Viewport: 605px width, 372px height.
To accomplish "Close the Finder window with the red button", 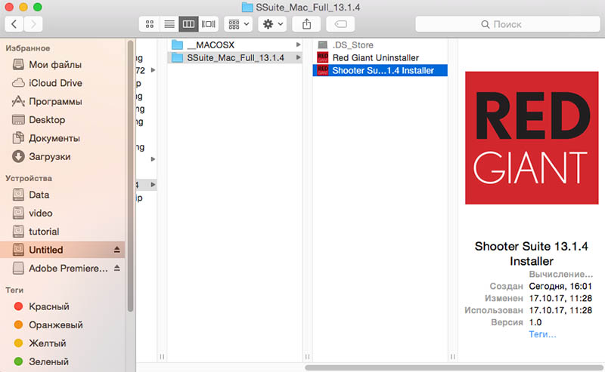I will 9,7.
